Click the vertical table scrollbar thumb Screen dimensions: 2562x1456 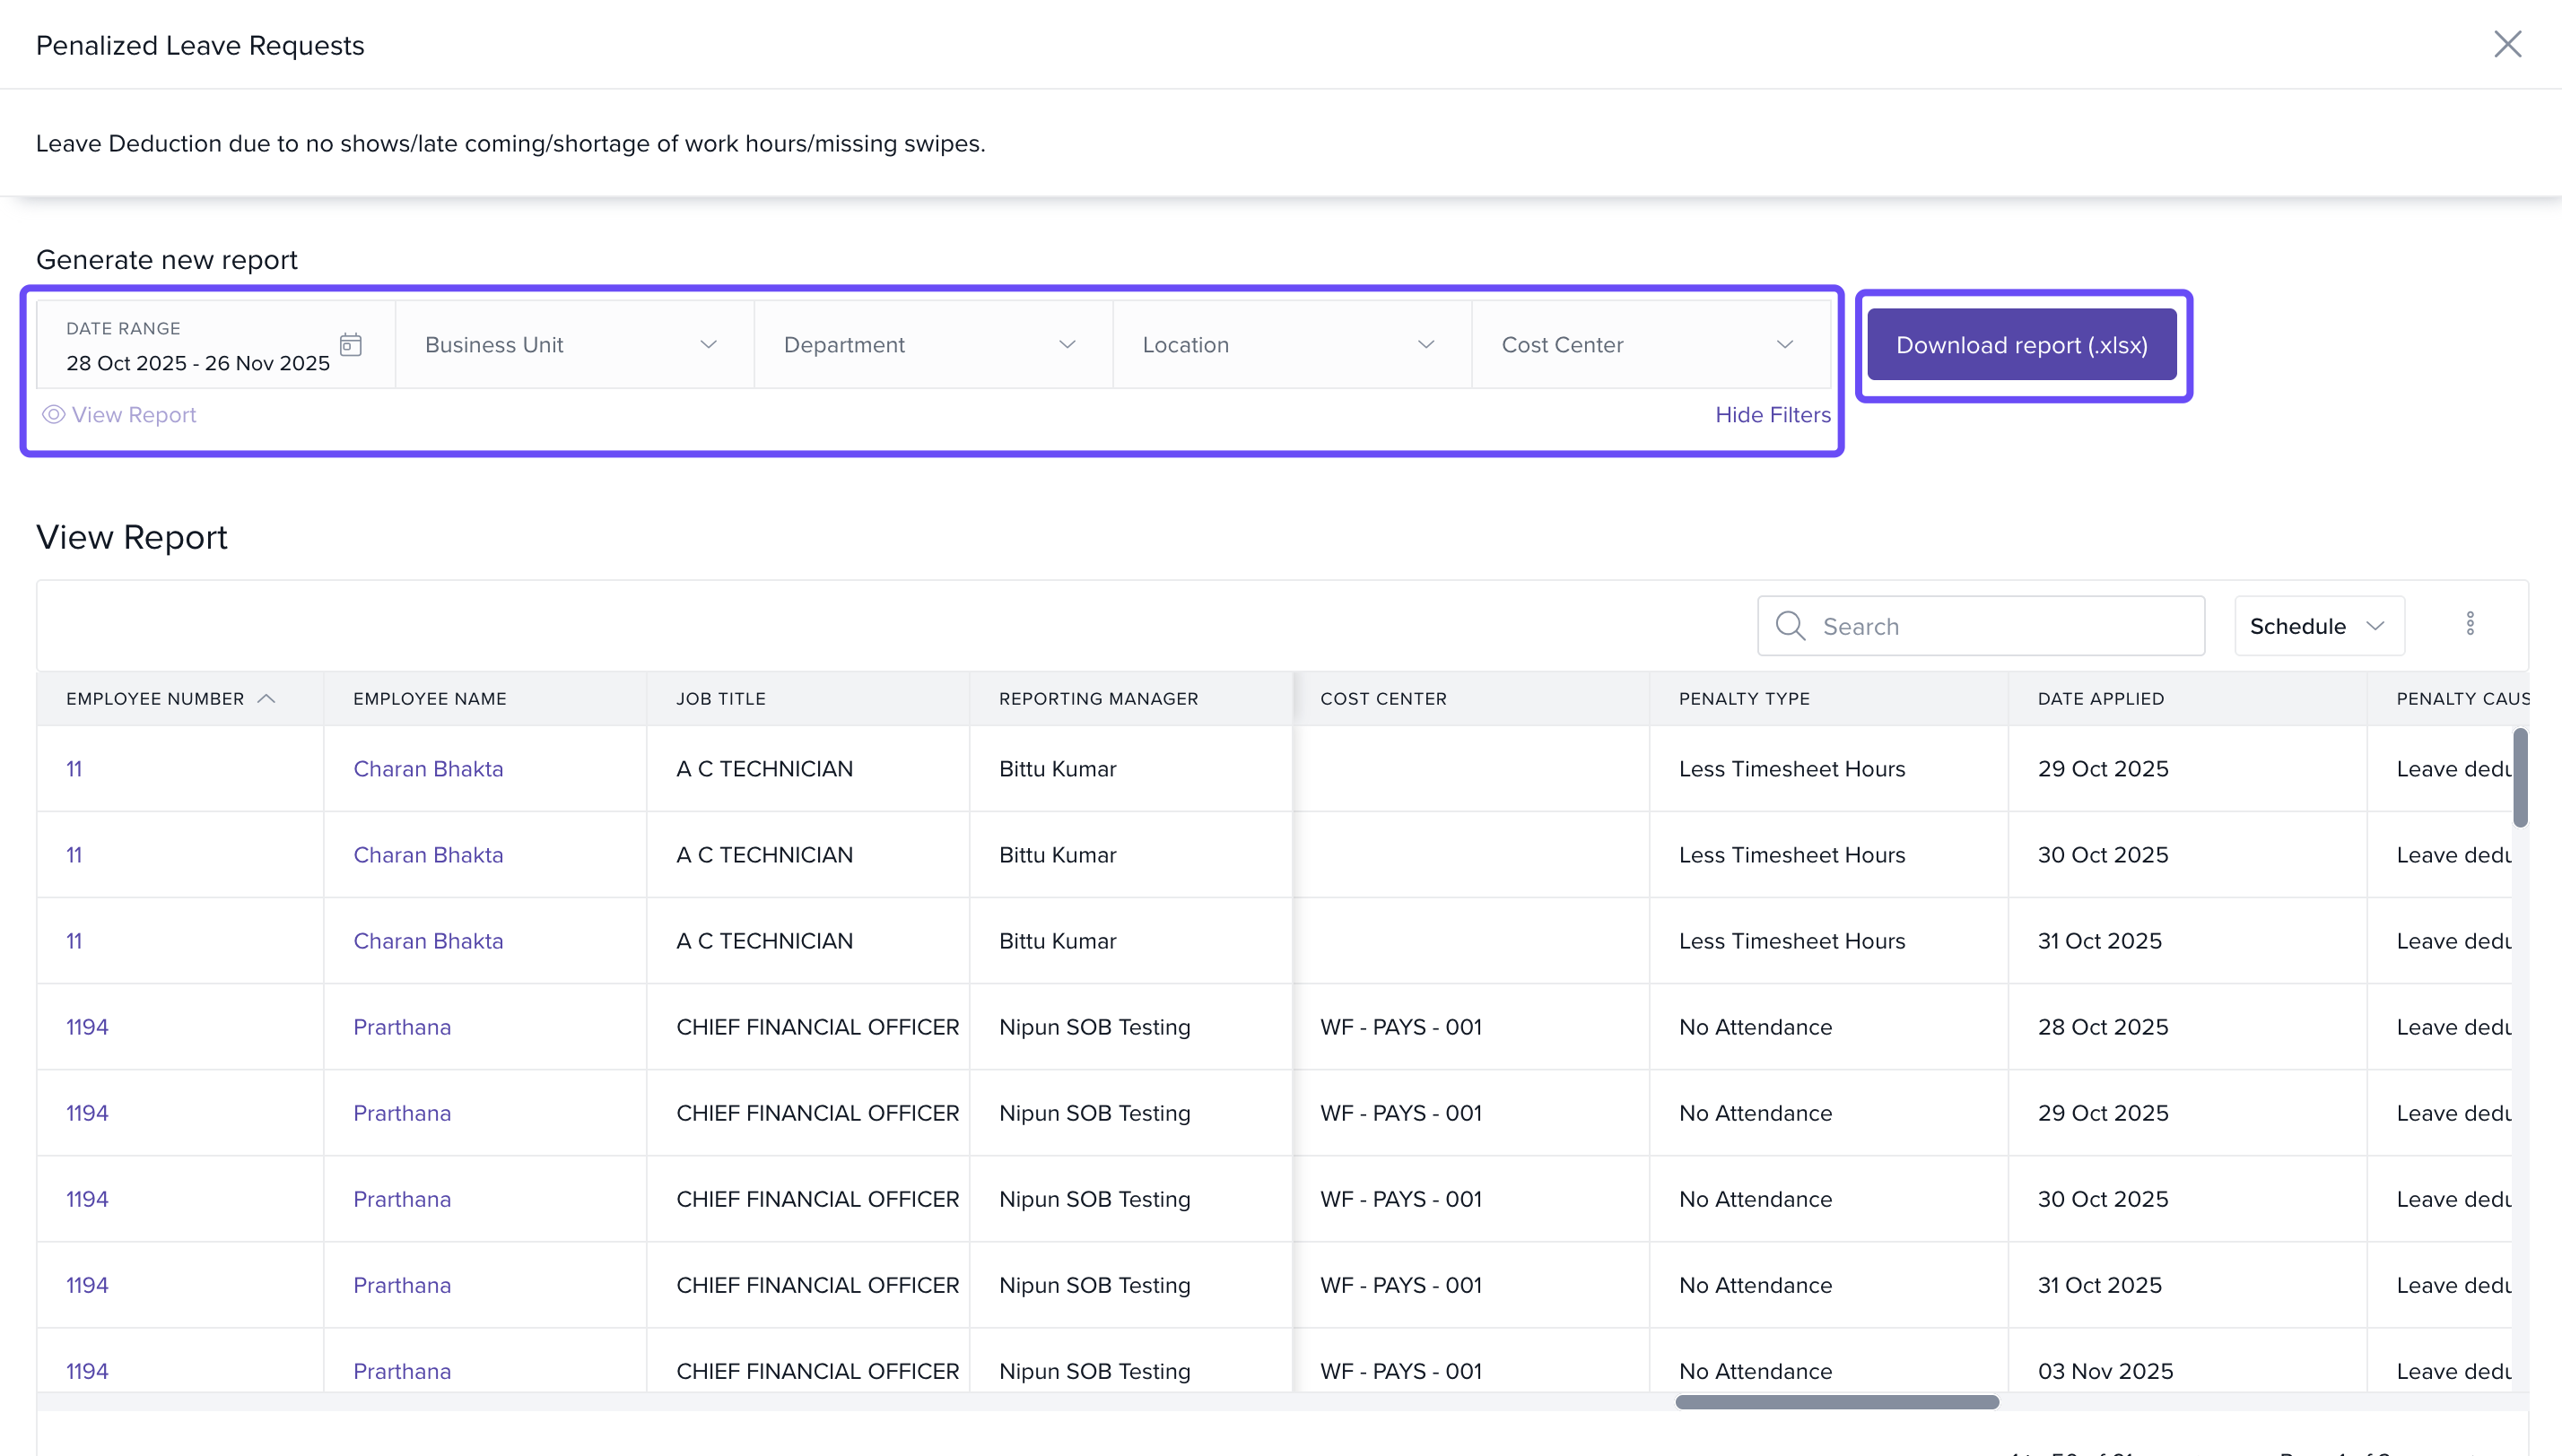2520,777
